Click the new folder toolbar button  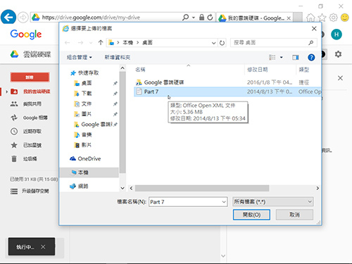tap(118, 57)
